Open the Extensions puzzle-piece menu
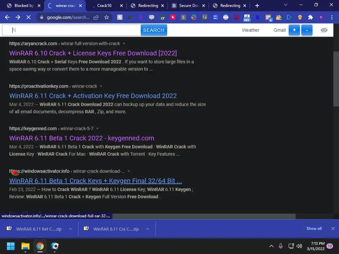The image size is (339, 254). pyautogui.click(x=311, y=17)
